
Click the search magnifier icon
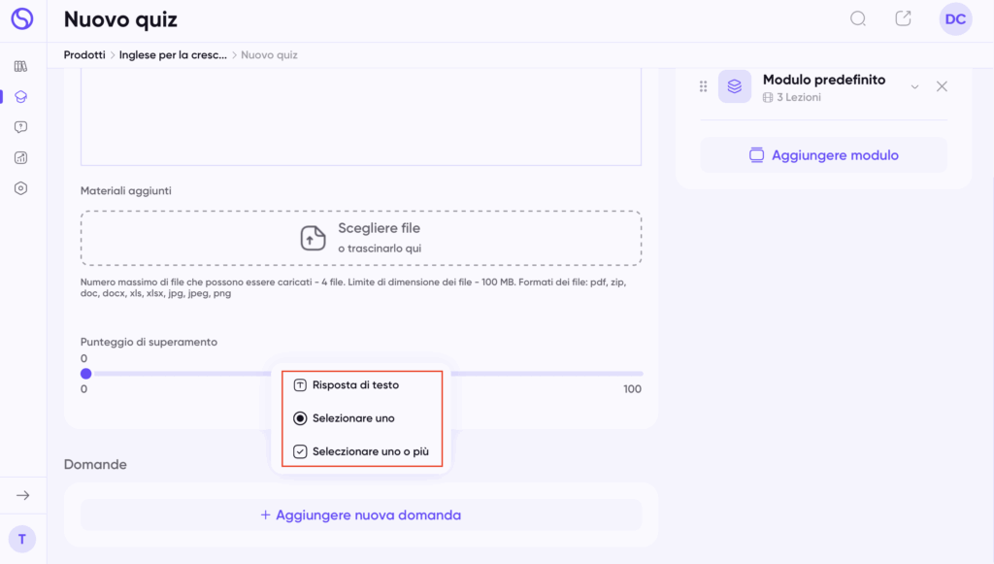[x=858, y=19]
